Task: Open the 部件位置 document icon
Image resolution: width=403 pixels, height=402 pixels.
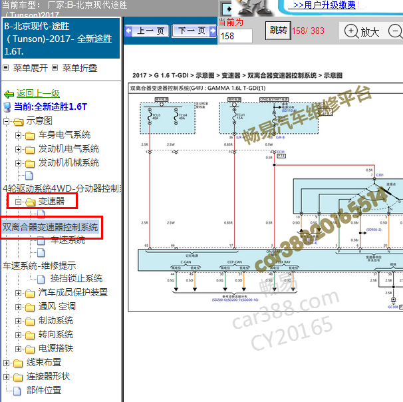Action: pos(17,391)
